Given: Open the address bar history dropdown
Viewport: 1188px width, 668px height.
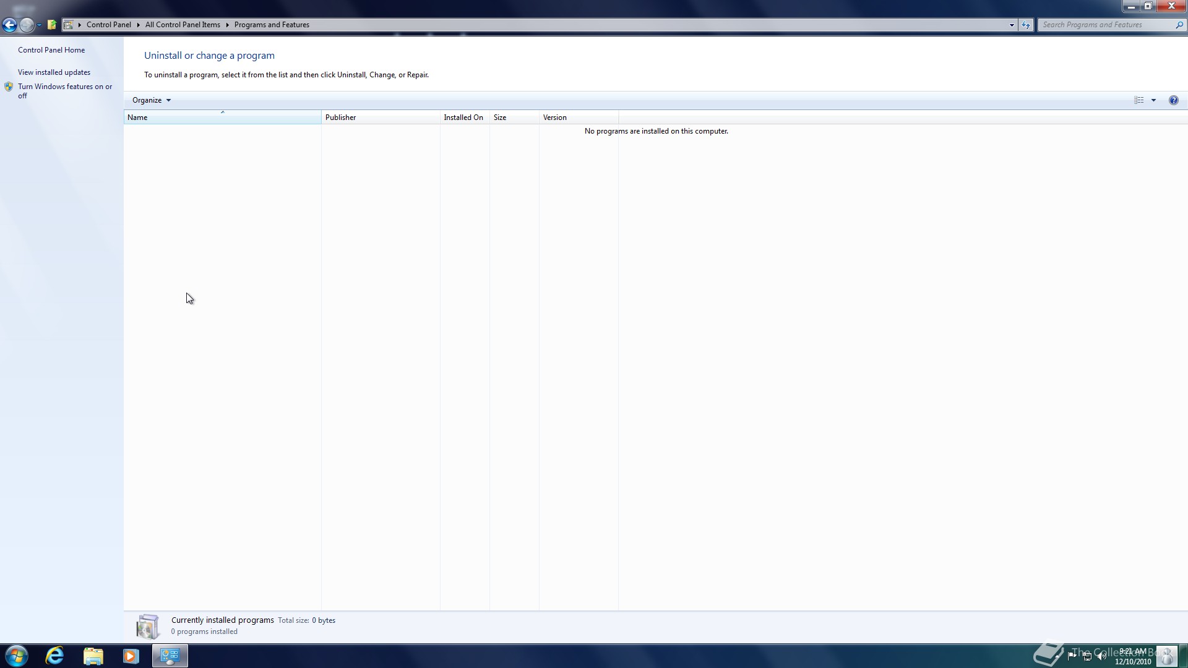Looking at the screenshot, I should point(1012,25).
